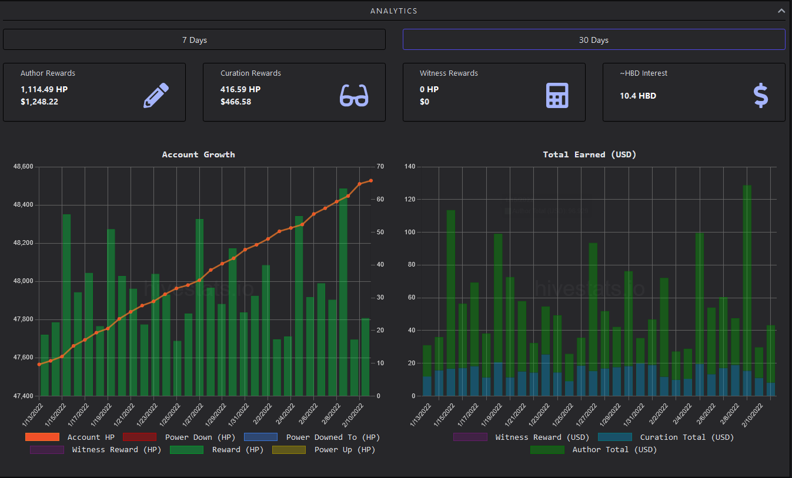Click the Author Rewards card title
792x478 pixels.
click(48, 73)
